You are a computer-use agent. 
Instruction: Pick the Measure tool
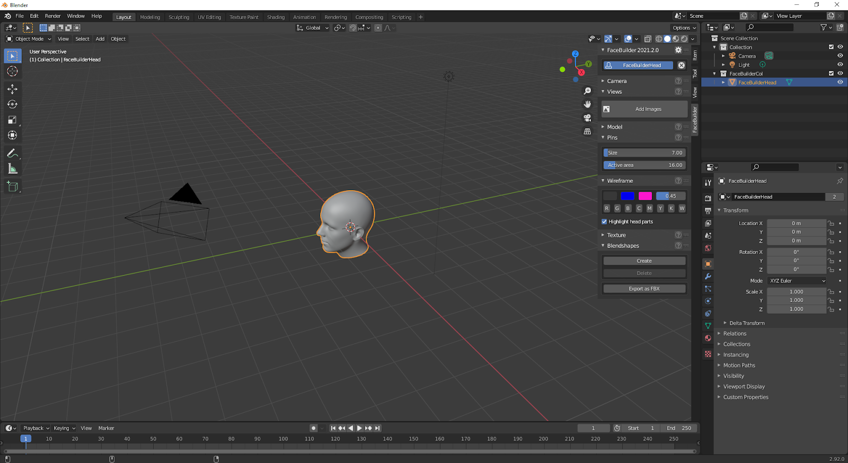(x=12, y=169)
